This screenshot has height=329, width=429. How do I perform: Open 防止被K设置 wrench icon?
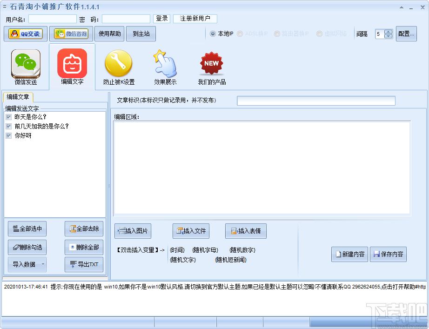119,67
